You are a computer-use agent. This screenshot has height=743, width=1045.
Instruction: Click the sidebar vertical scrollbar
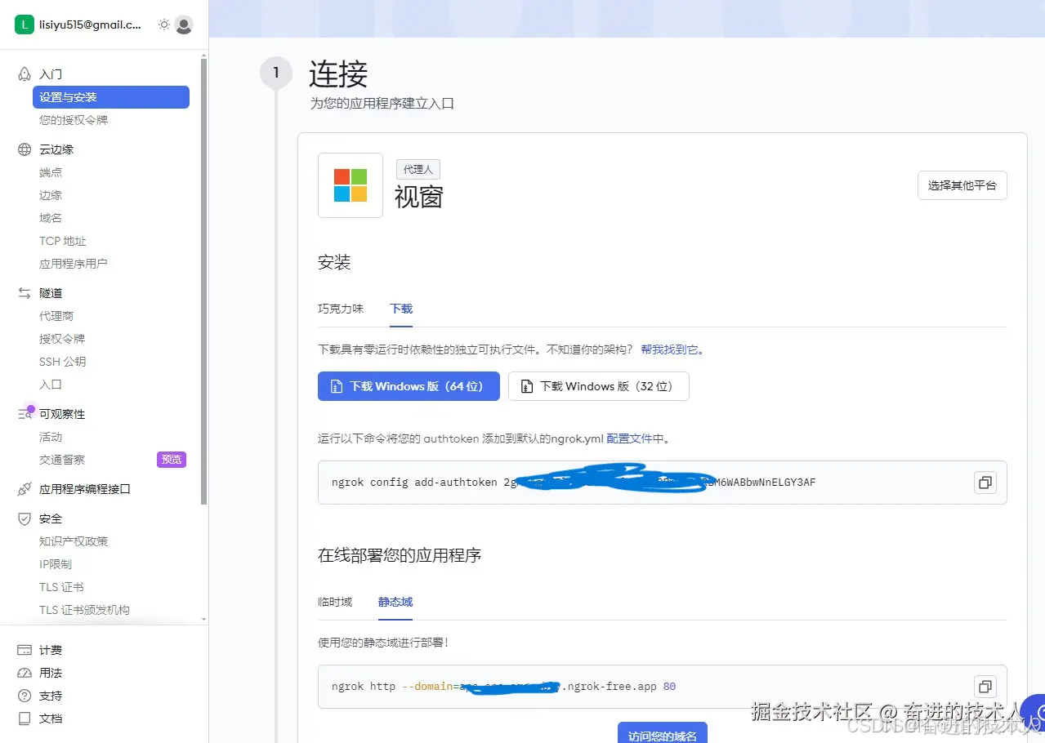click(204, 281)
